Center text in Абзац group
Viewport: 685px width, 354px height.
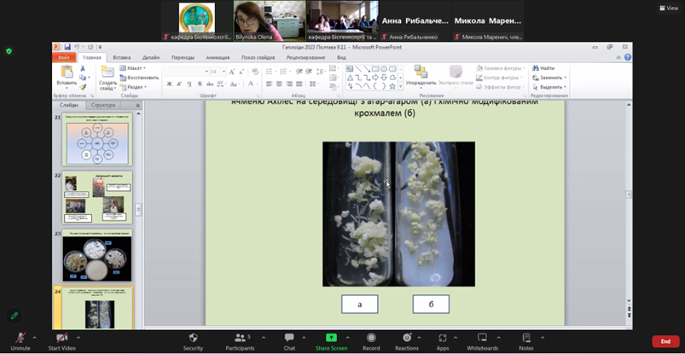coord(279,84)
